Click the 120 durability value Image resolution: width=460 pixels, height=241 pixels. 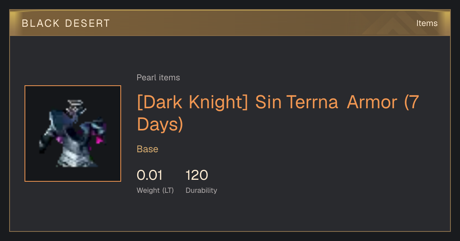[197, 175]
